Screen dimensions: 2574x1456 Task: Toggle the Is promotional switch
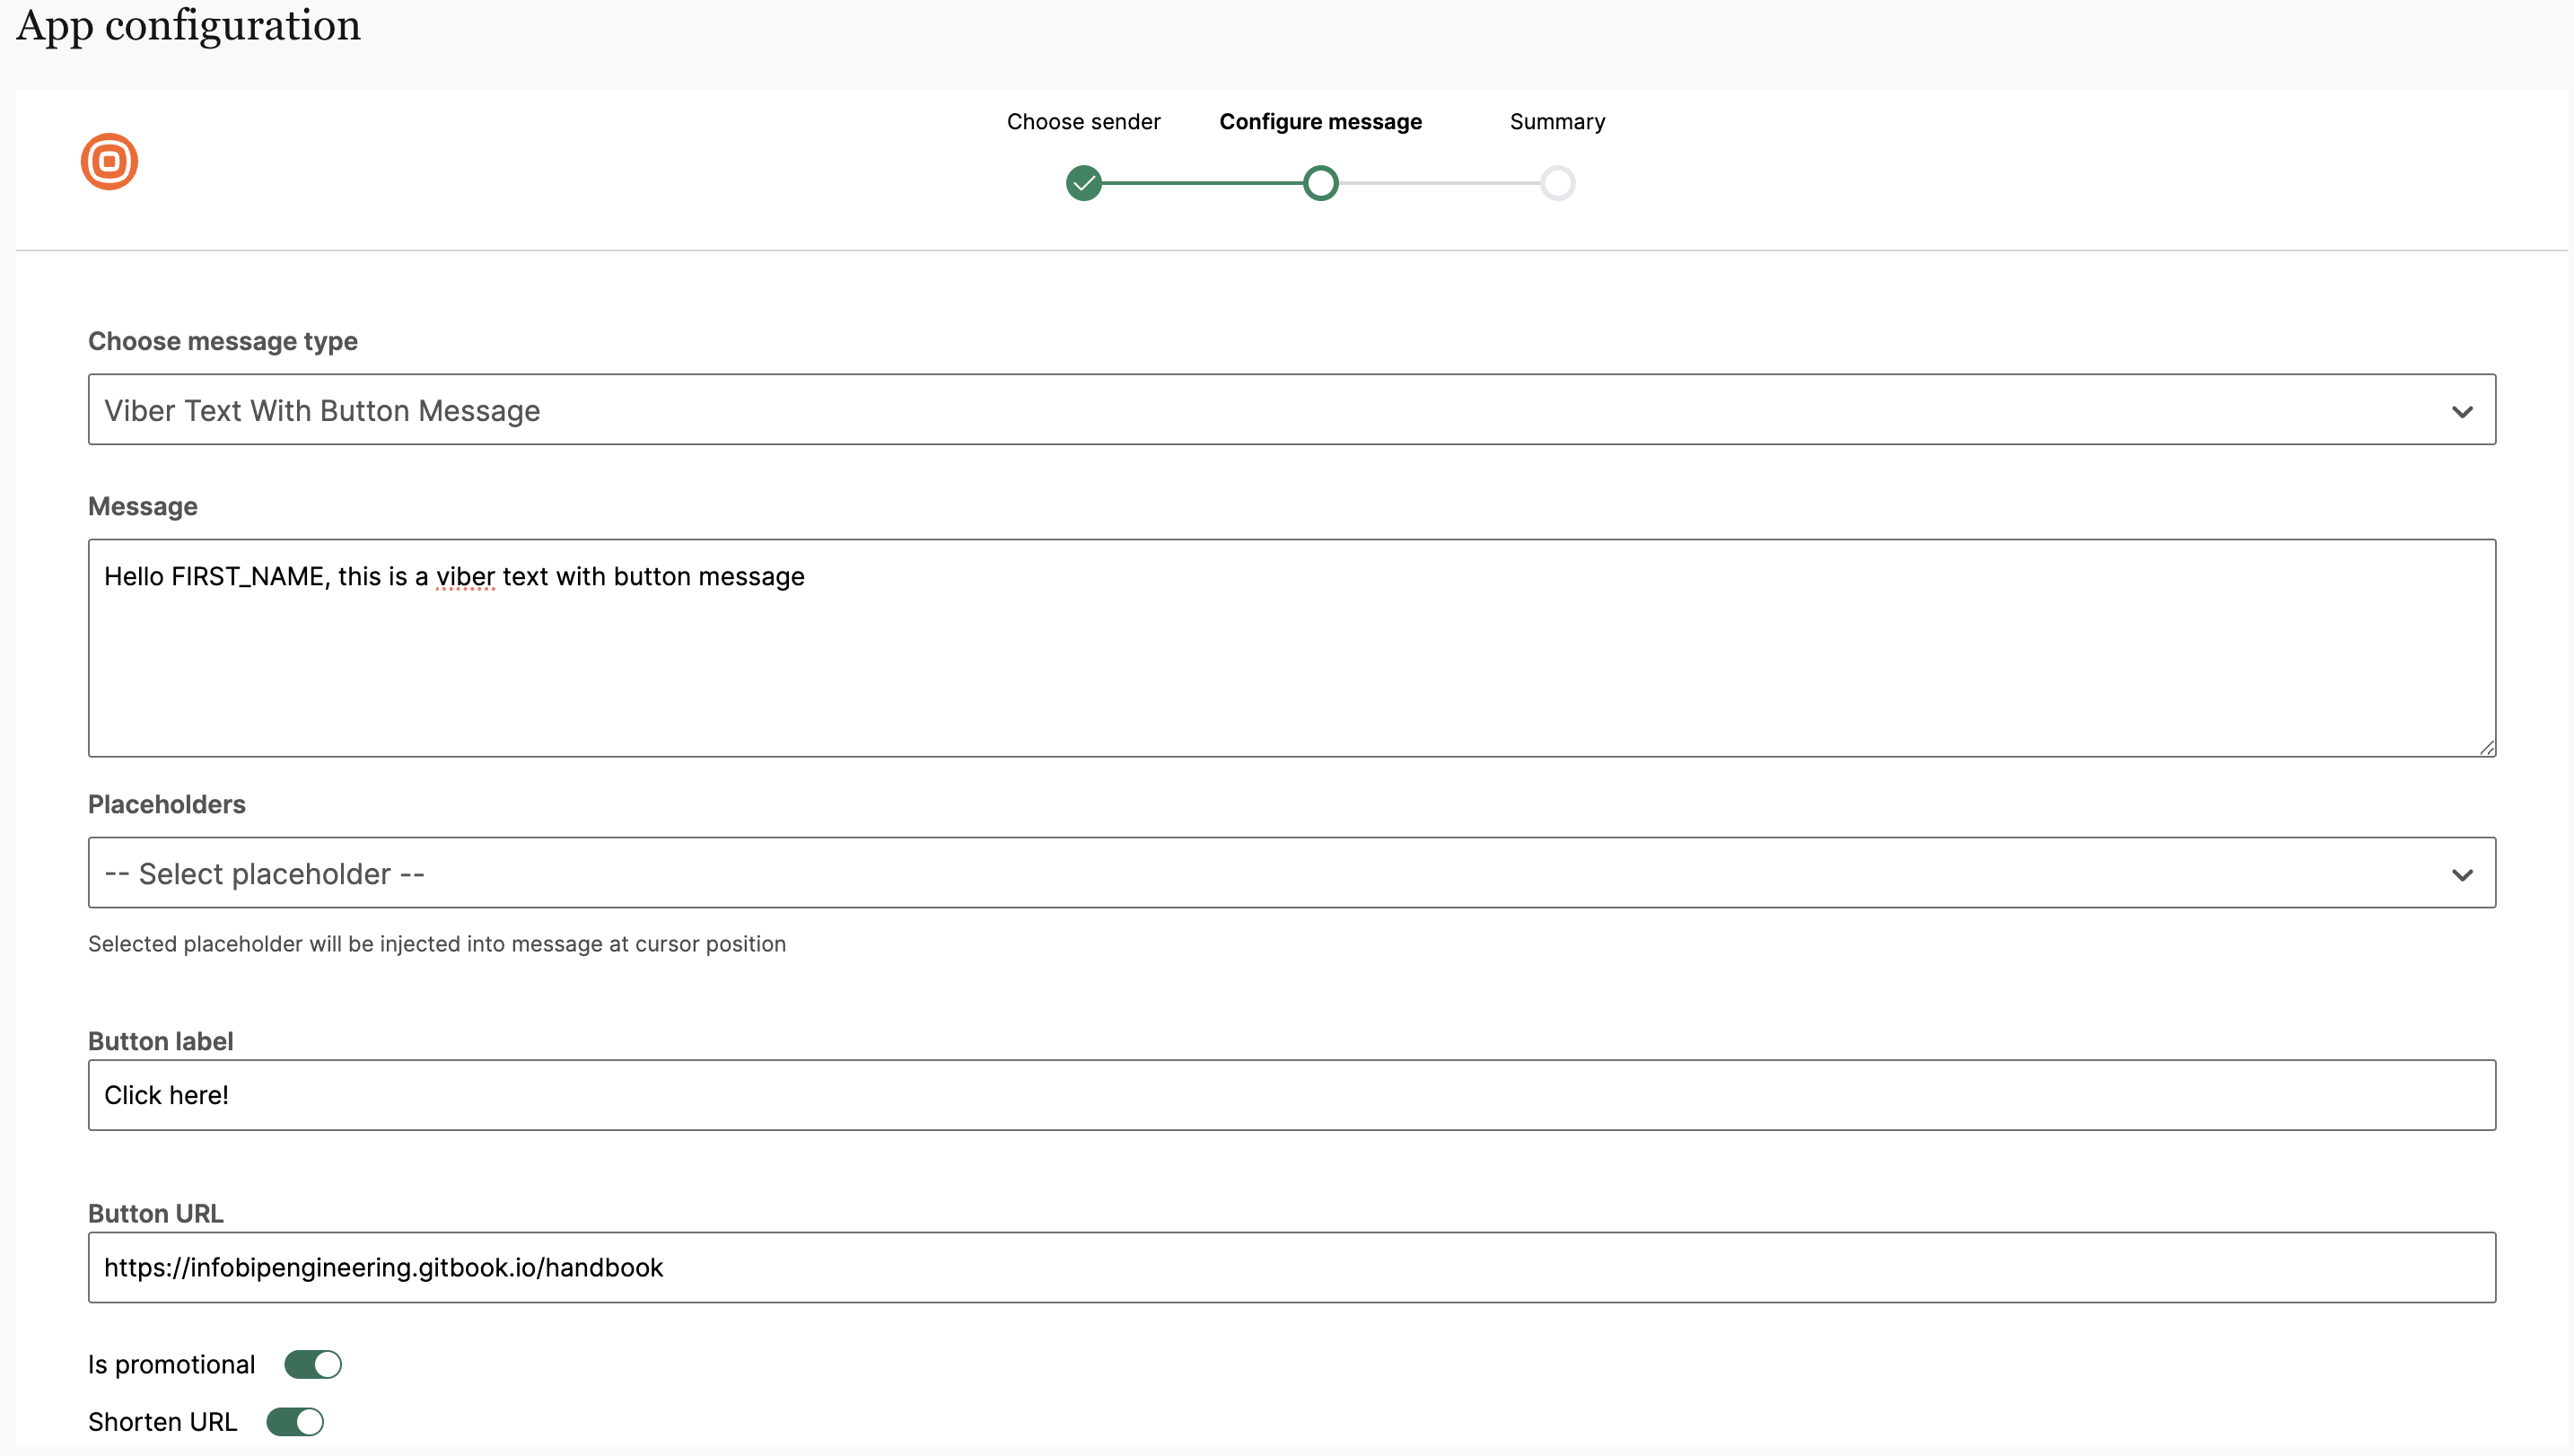point(313,1364)
